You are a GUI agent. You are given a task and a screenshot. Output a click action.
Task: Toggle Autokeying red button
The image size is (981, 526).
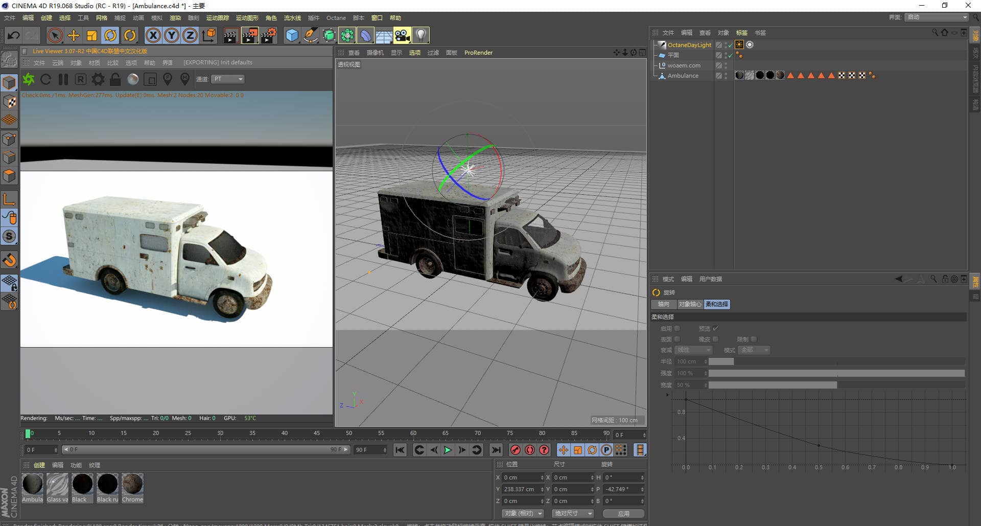530,450
